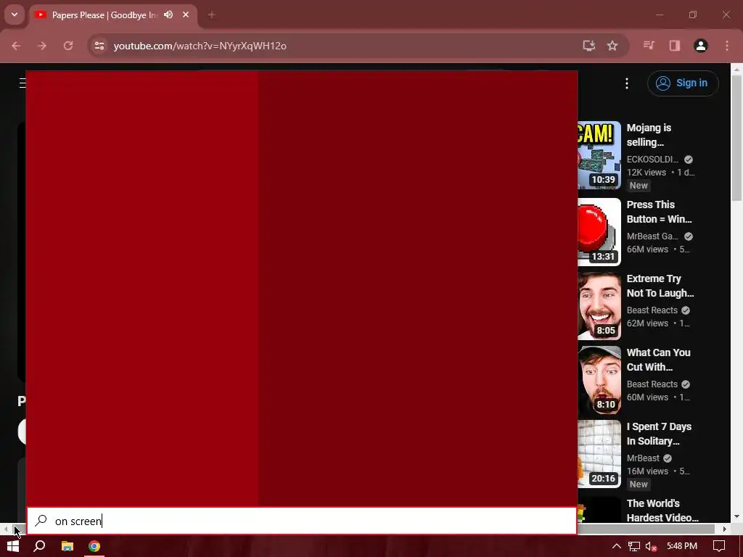This screenshot has width=743, height=557.
Task: Open Extreme Try Not To Laugh title
Action: tap(660, 286)
